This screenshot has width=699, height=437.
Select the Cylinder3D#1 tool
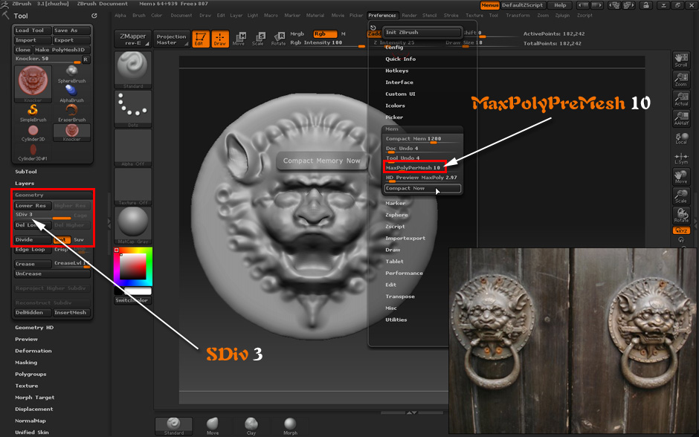point(33,152)
